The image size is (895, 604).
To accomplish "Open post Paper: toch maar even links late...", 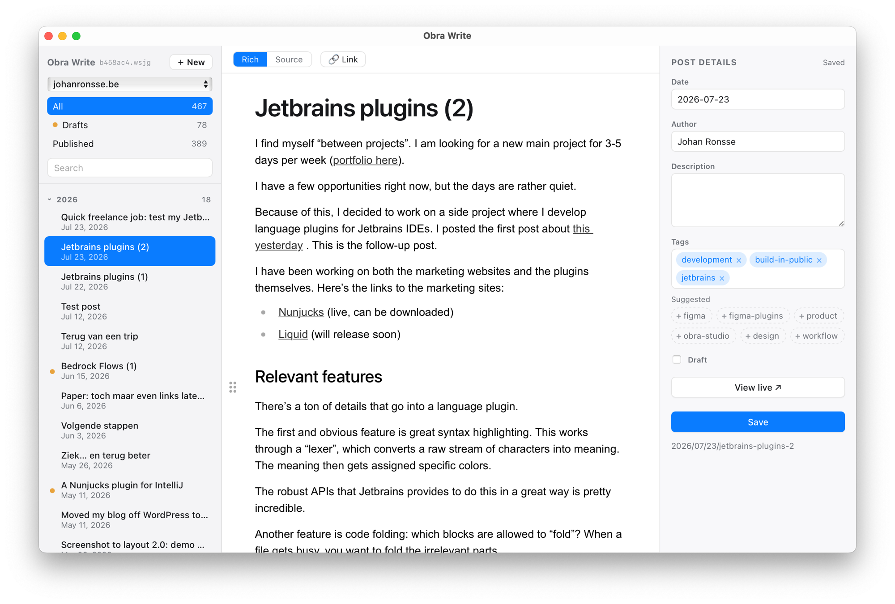I will coord(130,400).
